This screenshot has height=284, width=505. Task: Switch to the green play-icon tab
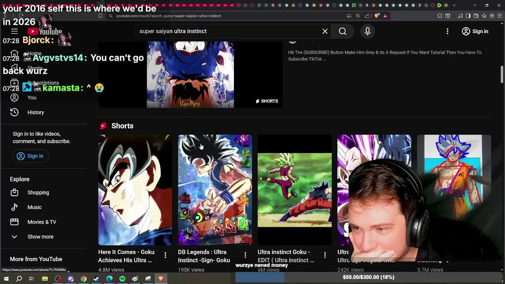[x=439, y=5]
